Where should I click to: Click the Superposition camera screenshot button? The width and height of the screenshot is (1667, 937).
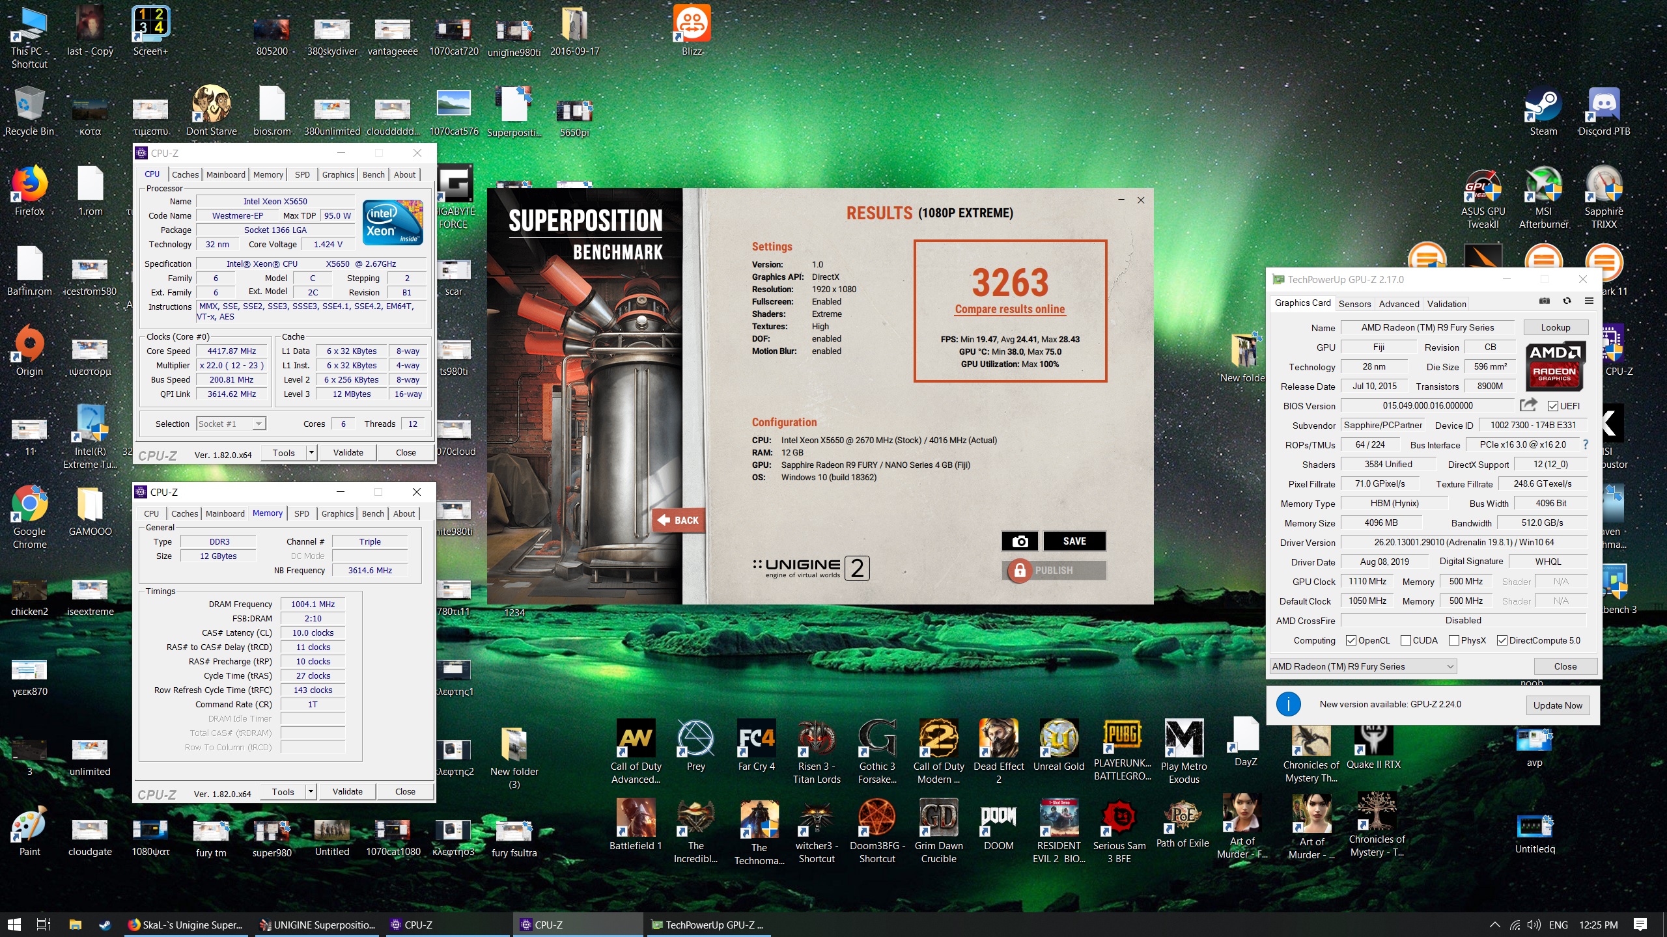1020,541
